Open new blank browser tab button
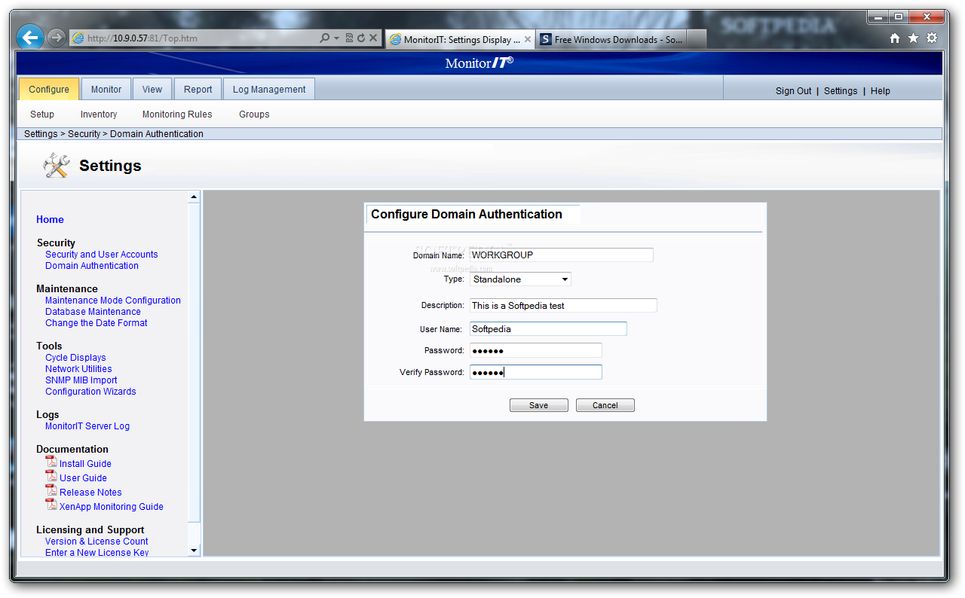 click(697, 39)
